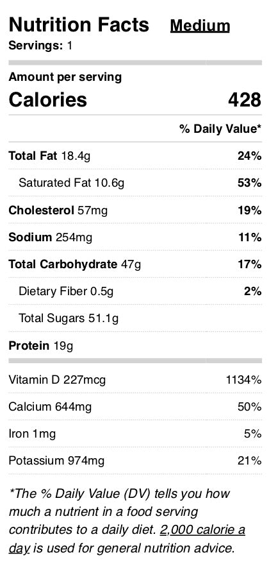Click the Protein 19g row
The image size is (269, 564).
click(x=135, y=346)
